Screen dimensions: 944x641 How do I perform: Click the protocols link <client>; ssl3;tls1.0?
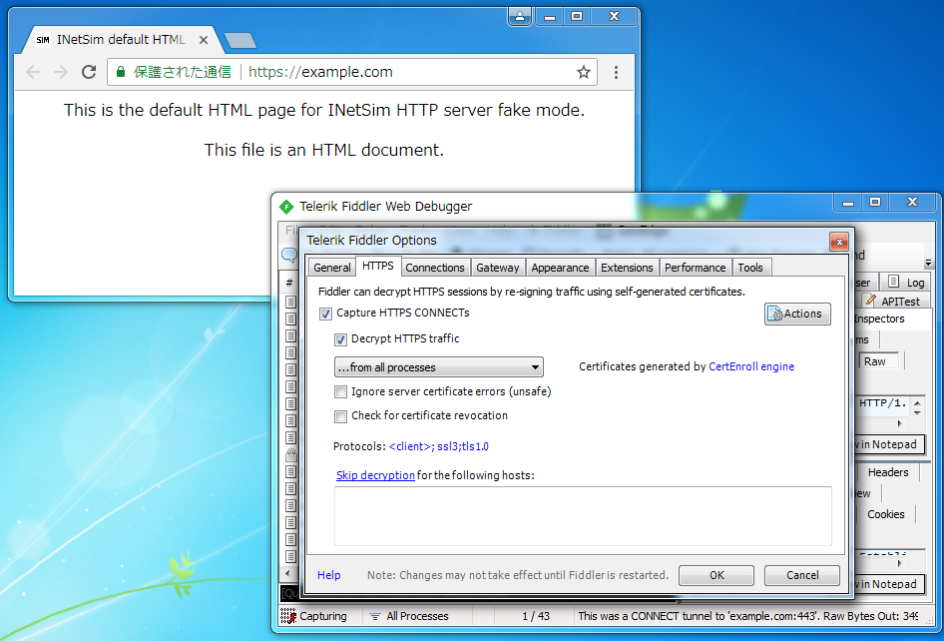pyautogui.click(x=439, y=446)
